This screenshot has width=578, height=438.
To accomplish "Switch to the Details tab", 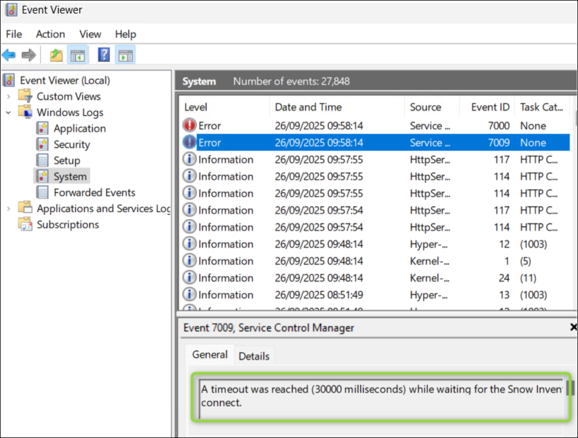I will (254, 356).
